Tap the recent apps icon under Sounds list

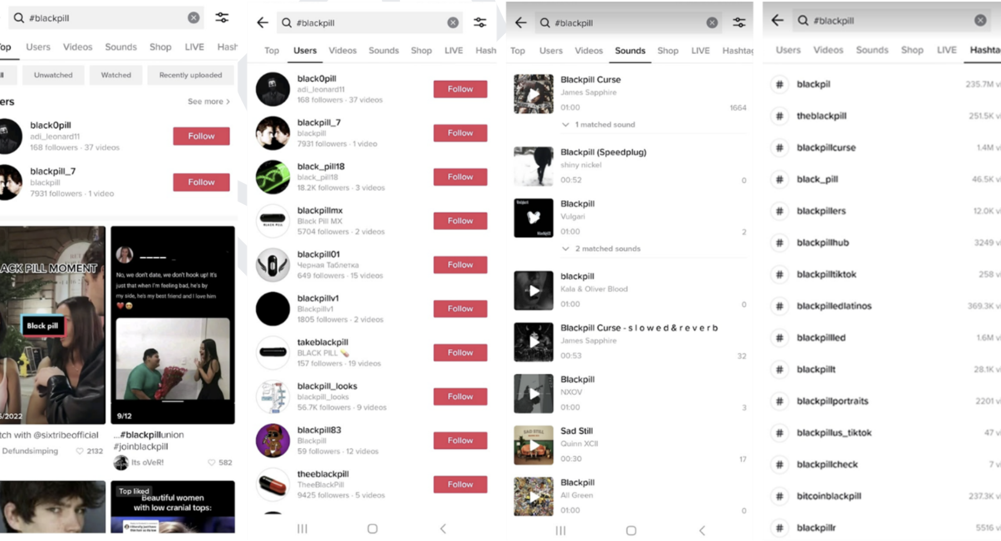point(560,530)
